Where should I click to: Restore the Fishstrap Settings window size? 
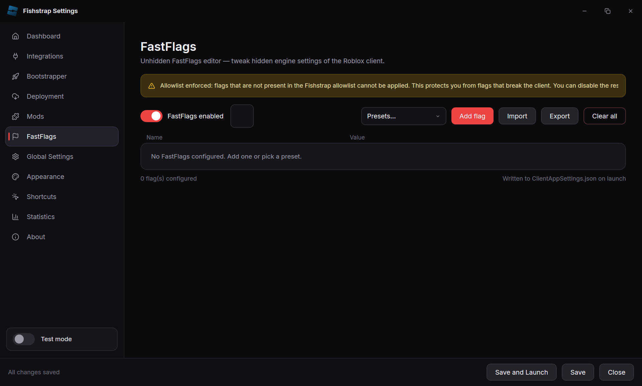[x=608, y=11]
